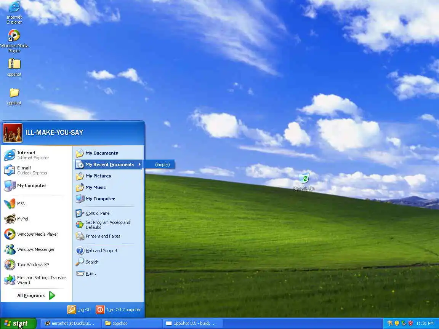Click yellow security shield tray icon
The height and width of the screenshot is (329, 439).
[397, 323]
